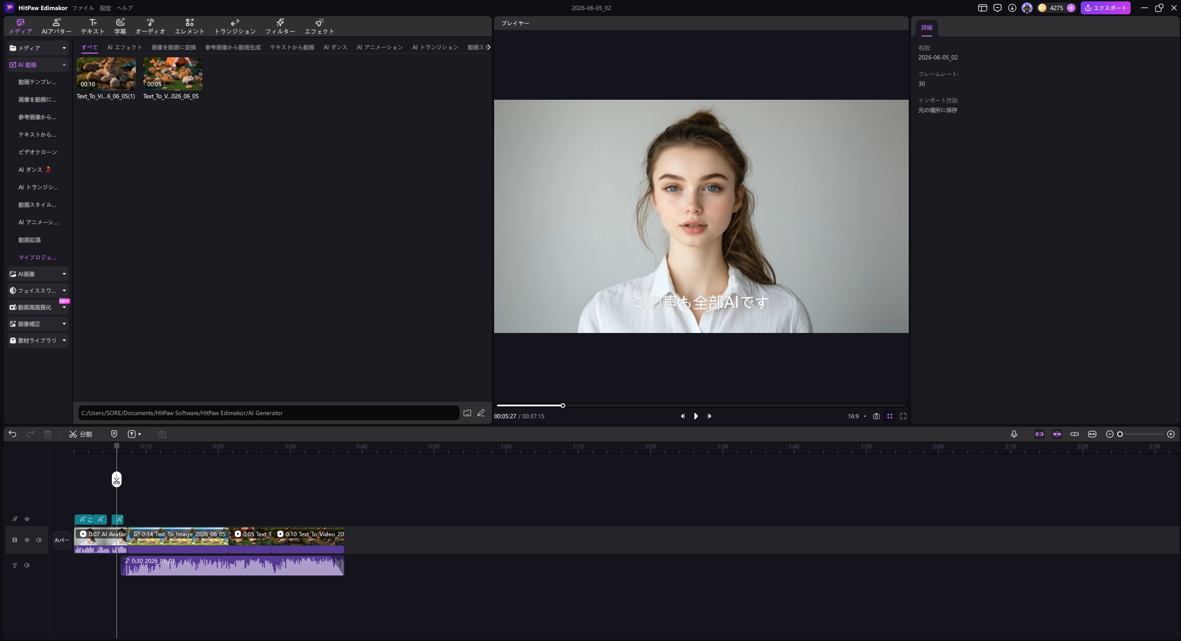Image resolution: width=1181 pixels, height=641 pixels.
Task: Open the エフェクト effects tool
Action: (319, 26)
